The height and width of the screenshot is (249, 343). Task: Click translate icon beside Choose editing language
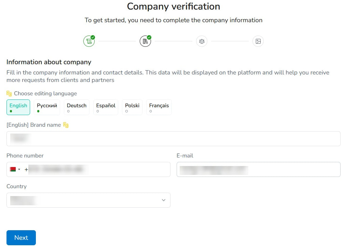pyautogui.click(x=9, y=94)
